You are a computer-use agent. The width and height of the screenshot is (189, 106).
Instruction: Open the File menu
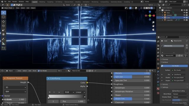pos(5,2)
